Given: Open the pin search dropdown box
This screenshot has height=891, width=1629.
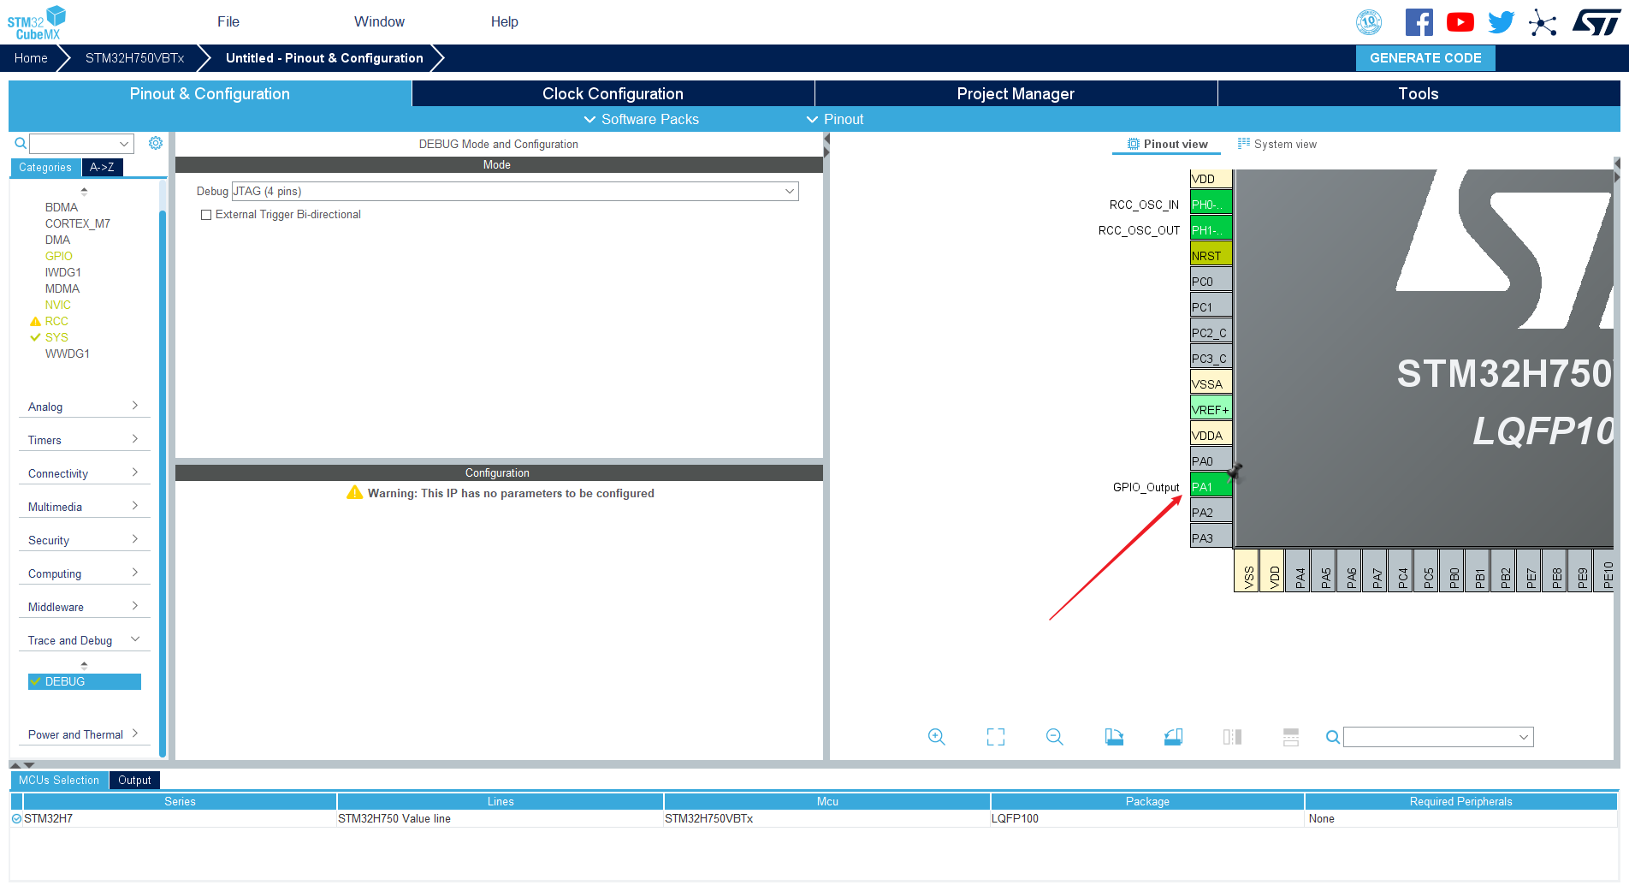Looking at the screenshot, I should point(1438,737).
